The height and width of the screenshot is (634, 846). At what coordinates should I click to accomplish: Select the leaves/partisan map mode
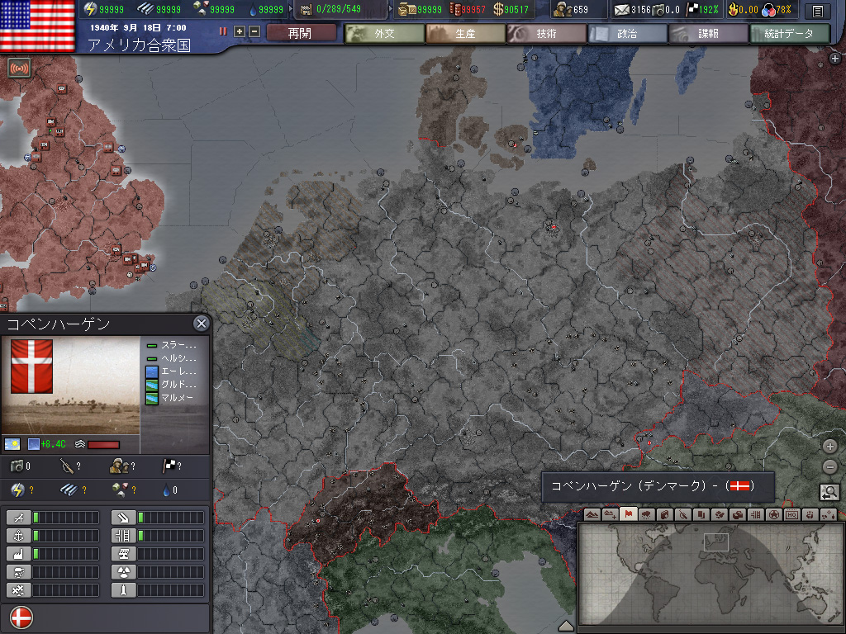(720, 514)
